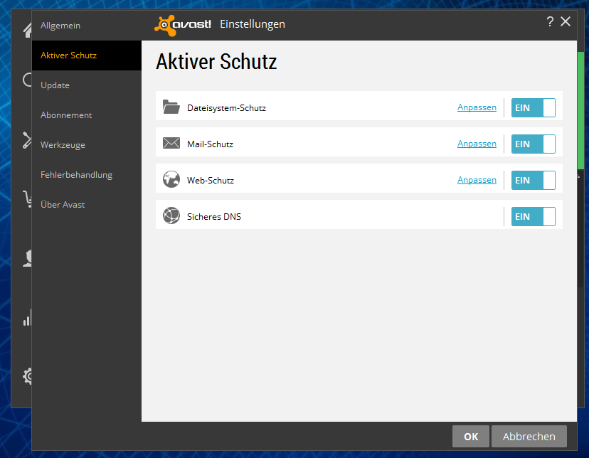Open home icon in background Avast window
This screenshot has width=589, height=458.
click(27, 30)
